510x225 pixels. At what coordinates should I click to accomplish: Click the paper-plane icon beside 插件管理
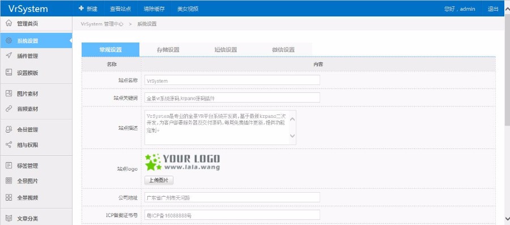coord(8,56)
